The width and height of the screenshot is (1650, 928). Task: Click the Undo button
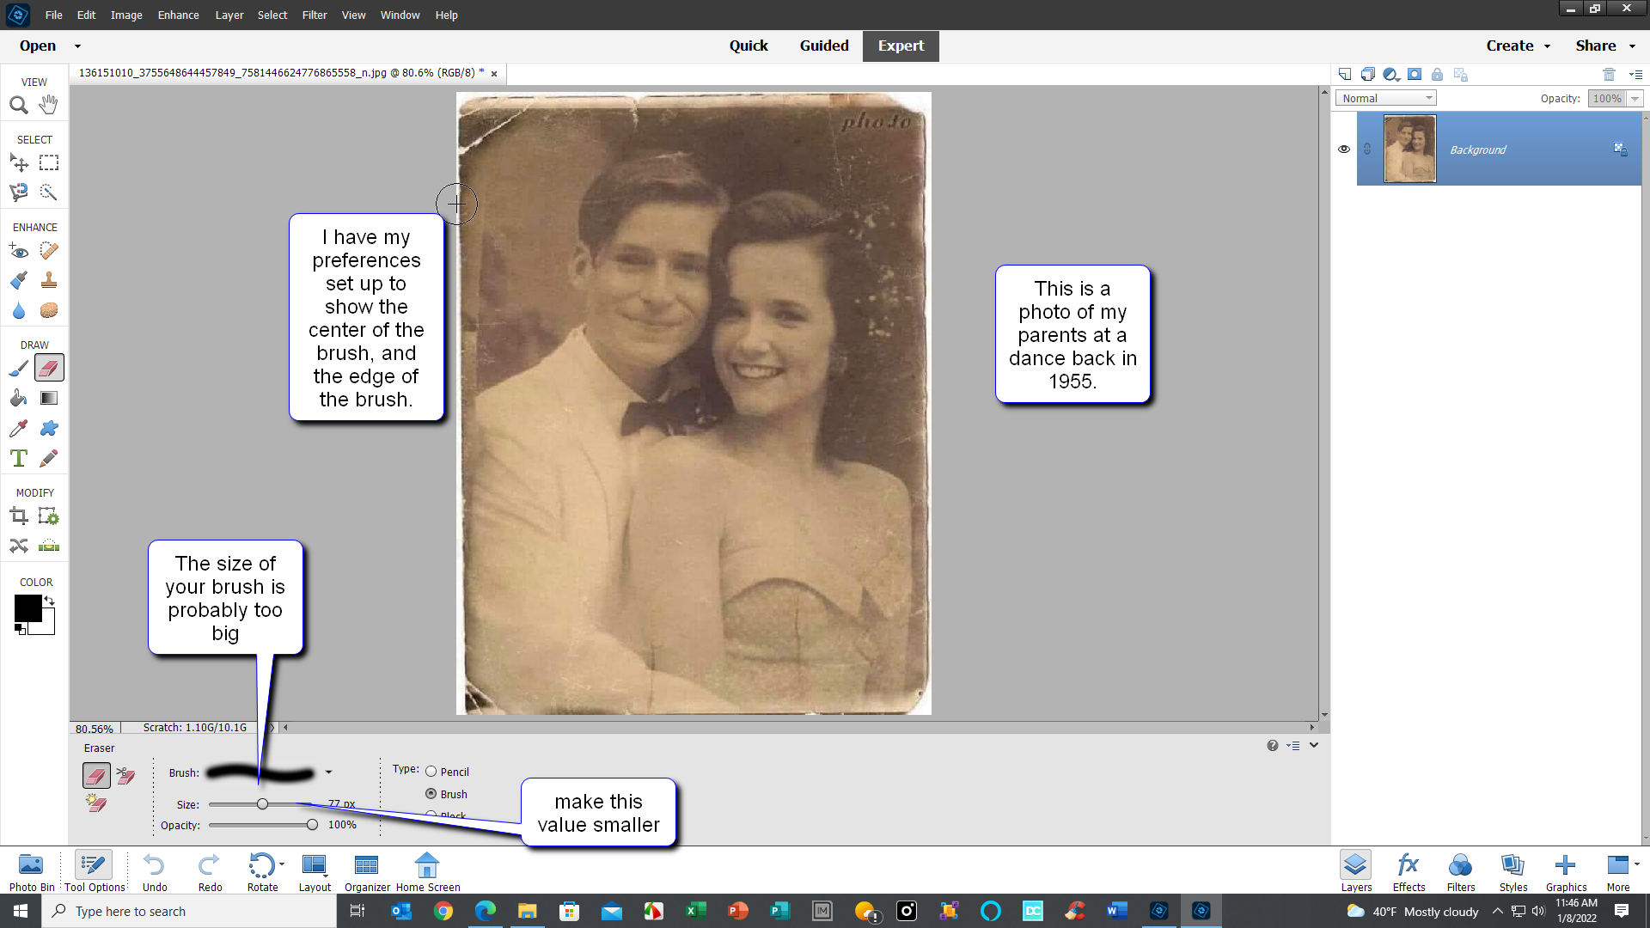point(154,865)
